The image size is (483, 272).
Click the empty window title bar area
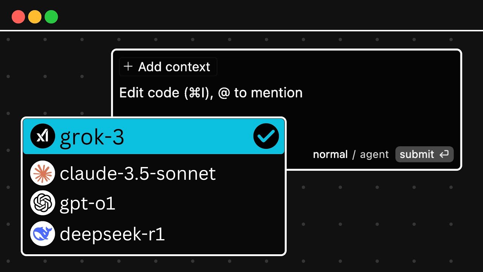(264, 16)
